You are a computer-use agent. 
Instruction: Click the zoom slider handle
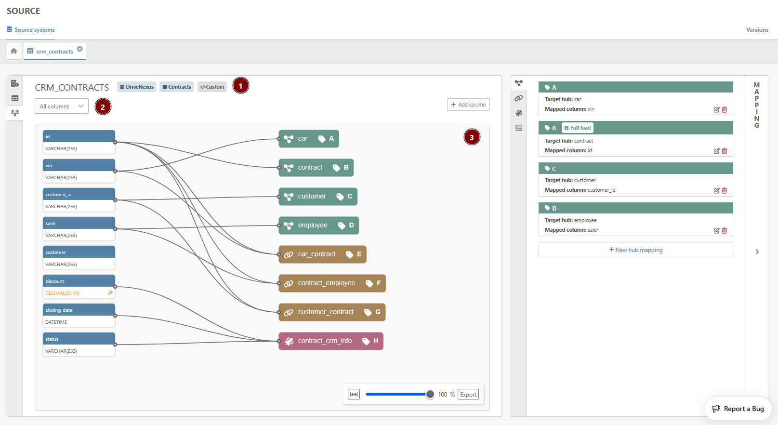point(430,395)
